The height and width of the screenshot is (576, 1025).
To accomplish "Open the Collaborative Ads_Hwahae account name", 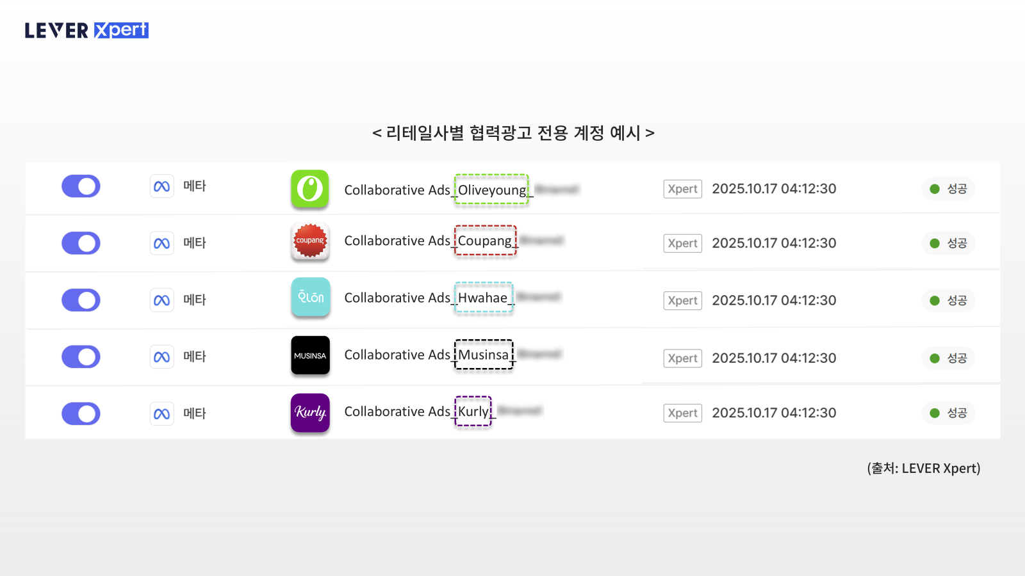I will tap(426, 298).
